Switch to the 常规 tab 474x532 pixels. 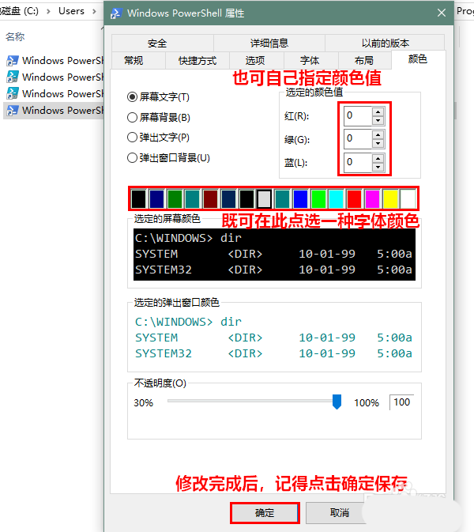click(x=138, y=61)
